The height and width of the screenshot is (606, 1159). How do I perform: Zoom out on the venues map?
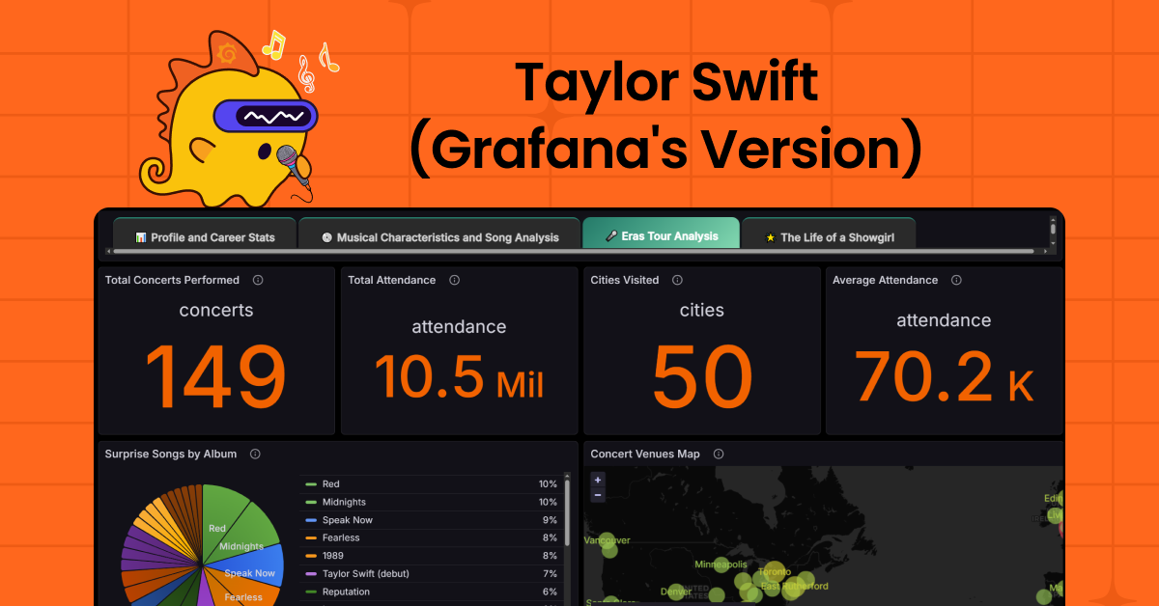[x=598, y=495]
